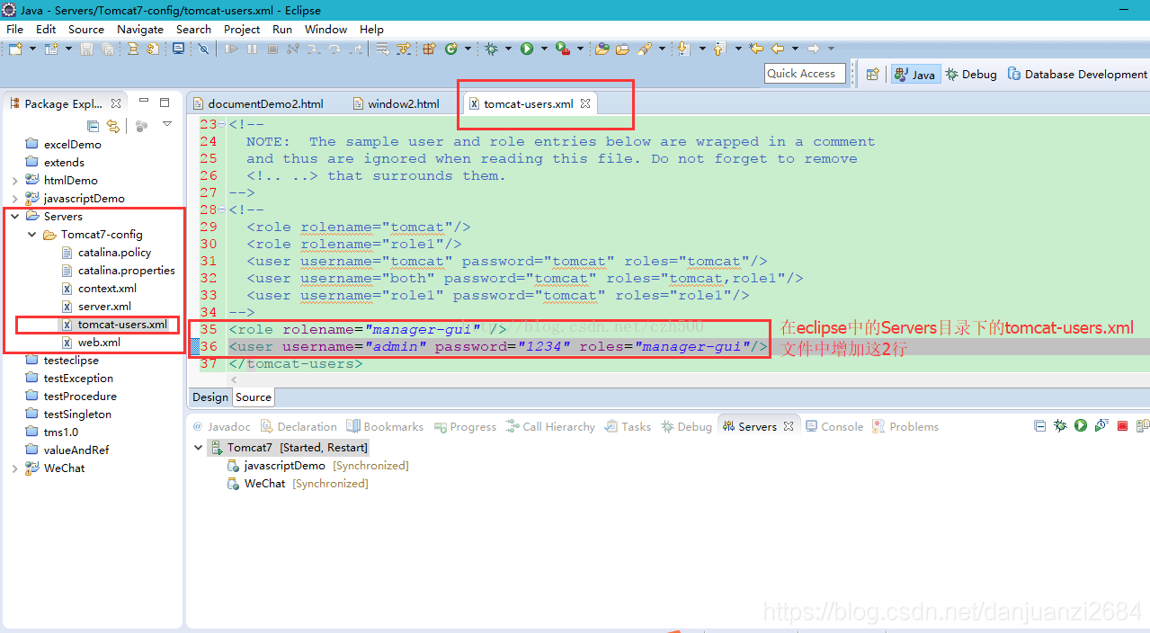Switch to window2.html editor tab
Viewport: 1150px width, 633px height.
pos(397,103)
